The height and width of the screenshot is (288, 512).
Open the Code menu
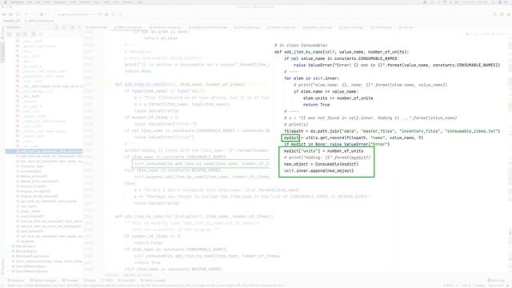tap(72, 2)
